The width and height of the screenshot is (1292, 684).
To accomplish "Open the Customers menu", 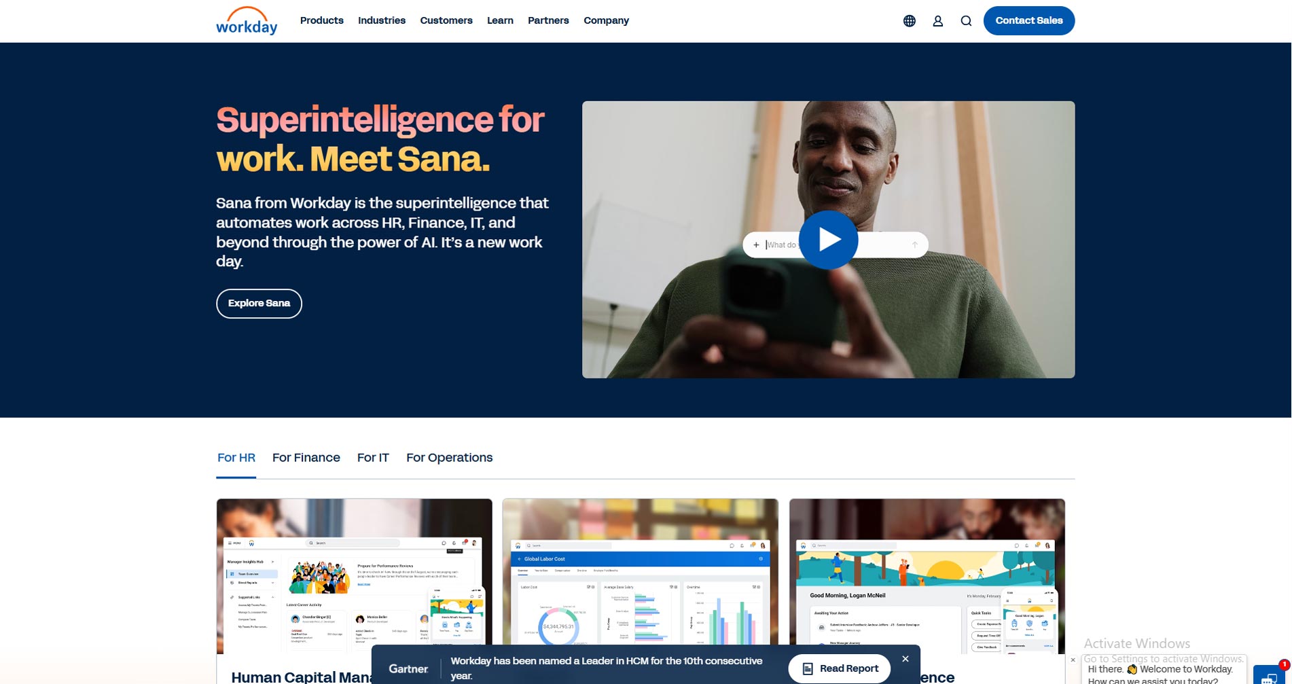I will tap(446, 20).
